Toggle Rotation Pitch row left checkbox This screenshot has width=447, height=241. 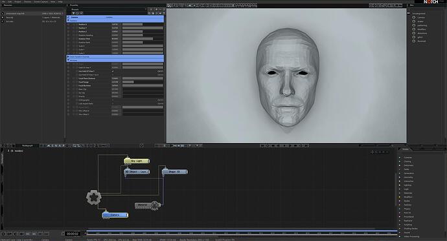coord(68,39)
